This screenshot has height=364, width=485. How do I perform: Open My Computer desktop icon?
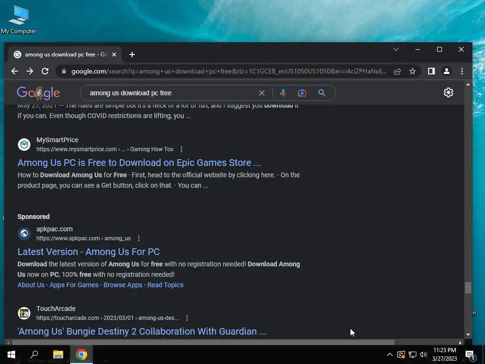18,20
